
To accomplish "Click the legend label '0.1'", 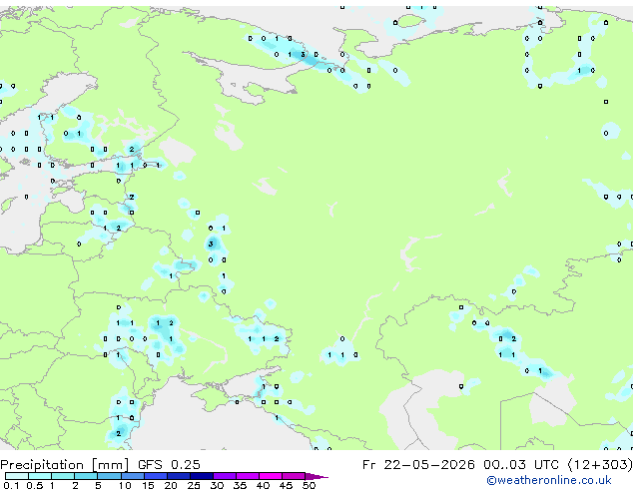I will tap(11, 485).
